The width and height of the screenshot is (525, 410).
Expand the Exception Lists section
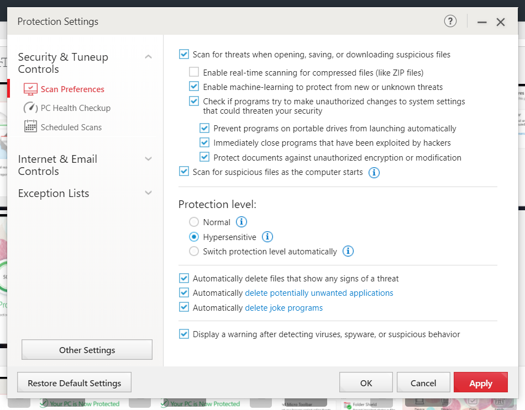148,193
